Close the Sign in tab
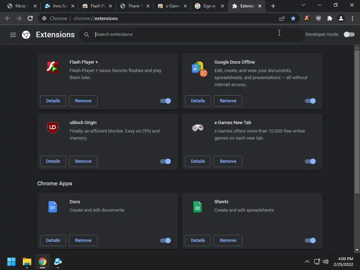Screen dimensions: 360x270 [223, 6]
